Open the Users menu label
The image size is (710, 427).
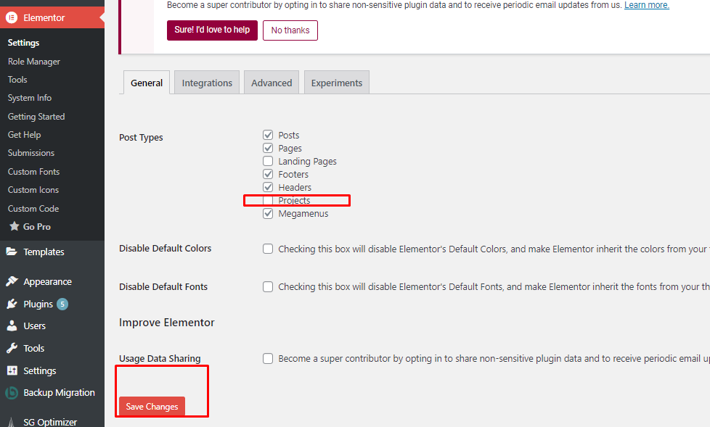34,326
